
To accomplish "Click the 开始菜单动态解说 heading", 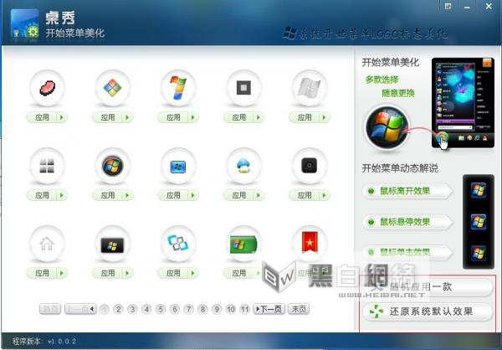I will point(400,168).
